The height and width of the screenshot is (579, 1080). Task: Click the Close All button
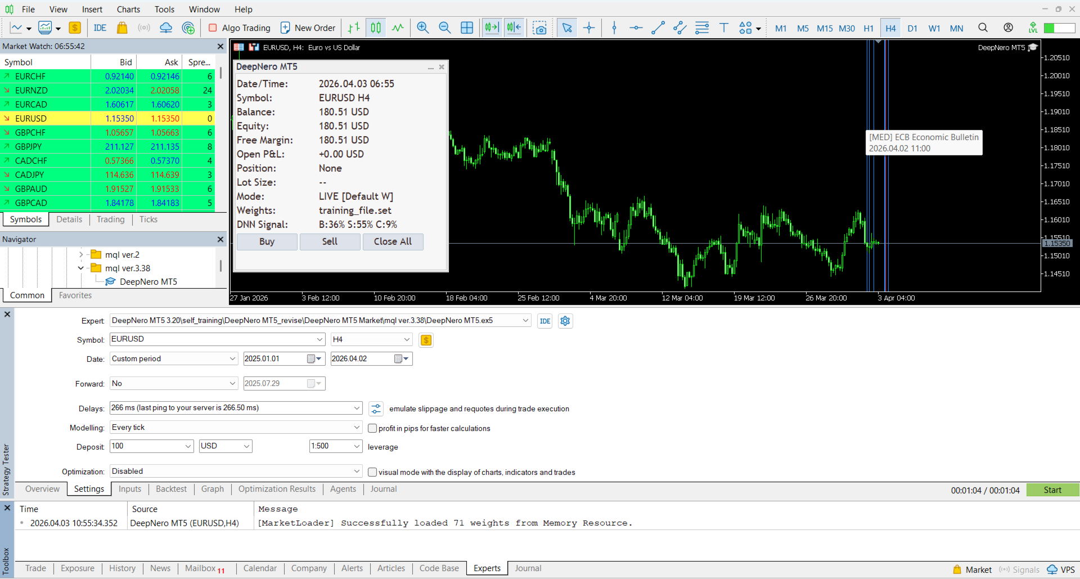point(393,241)
